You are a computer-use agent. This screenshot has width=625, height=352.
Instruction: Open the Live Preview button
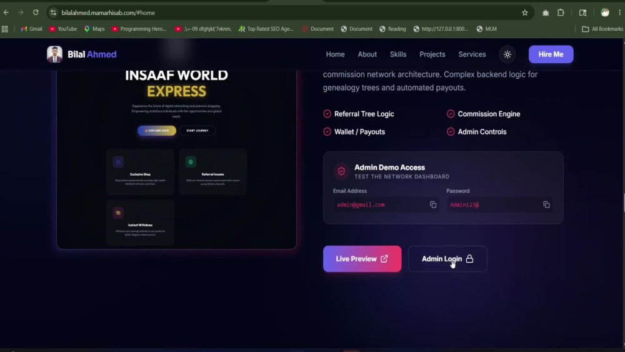(x=362, y=259)
